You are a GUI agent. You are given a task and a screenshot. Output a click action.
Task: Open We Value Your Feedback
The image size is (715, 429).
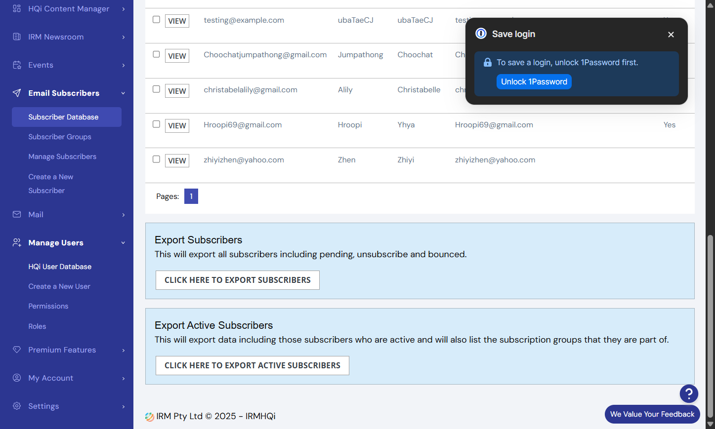(x=652, y=414)
